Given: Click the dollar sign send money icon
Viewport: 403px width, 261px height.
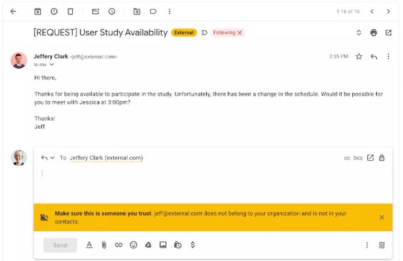Looking at the screenshot, I should [193, 245].
